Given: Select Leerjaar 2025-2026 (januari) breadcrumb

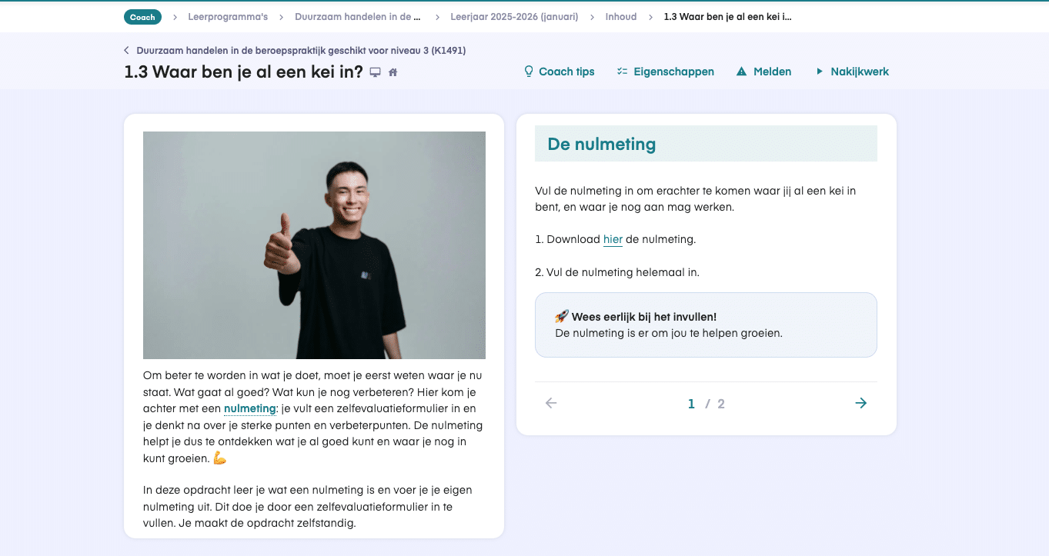Looking at the screenshot, I should tap(514, 16).
